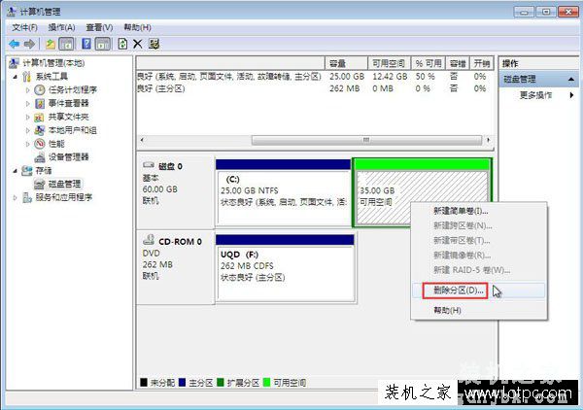
Task: Click the blue Back arrow toolbar icon
Action: pos(15,45)
